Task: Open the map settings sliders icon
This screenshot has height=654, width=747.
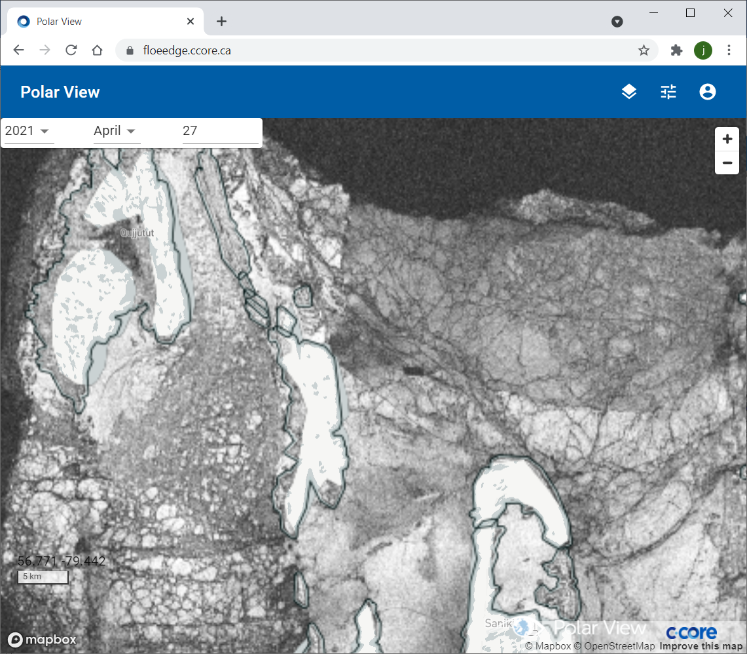Action: pos(668,92)
